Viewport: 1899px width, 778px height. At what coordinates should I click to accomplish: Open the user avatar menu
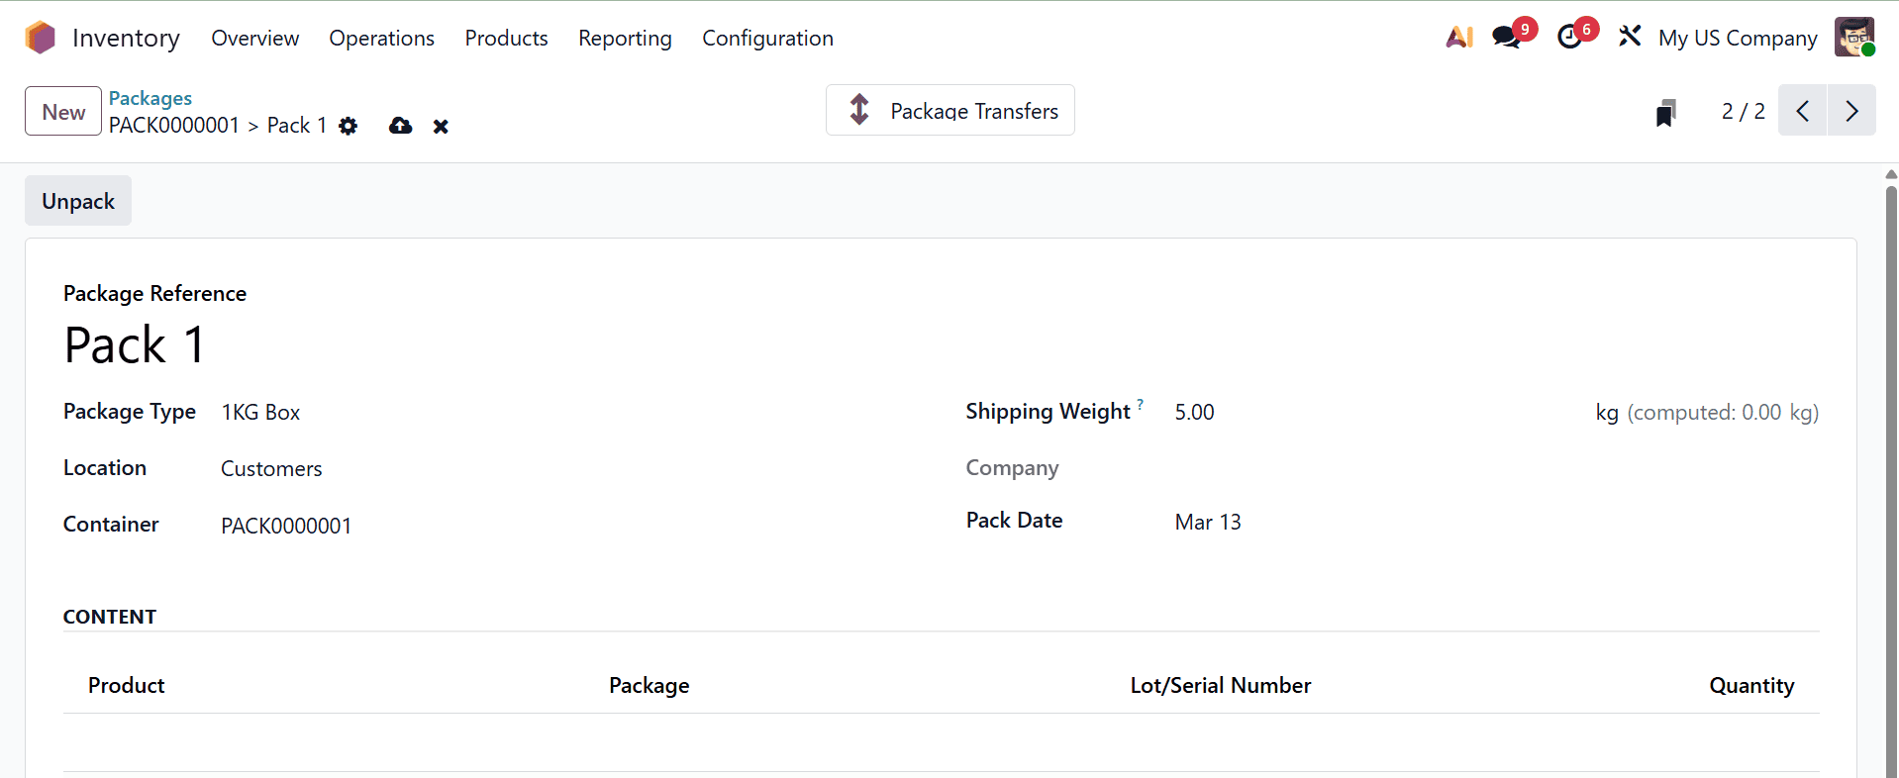pyautogui.click(x=1855, y=37)
